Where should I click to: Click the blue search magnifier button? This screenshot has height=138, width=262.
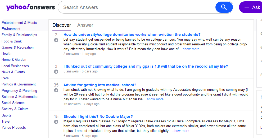[x=224, y=7]
